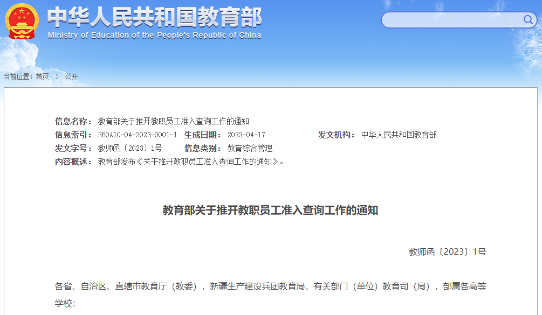Click the search magnifier icon
The width and height of the screenshot is (542, 315).
(x=528, y=20)
